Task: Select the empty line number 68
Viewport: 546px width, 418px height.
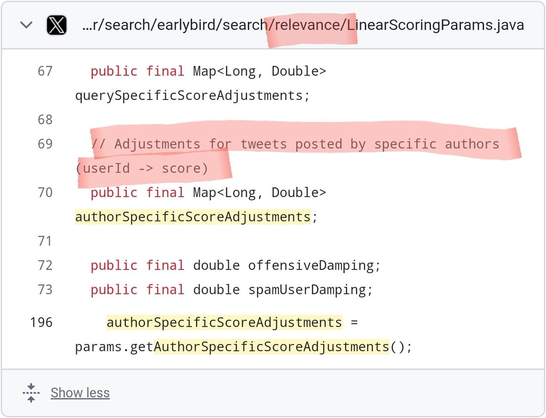Action: click(45, 120)
